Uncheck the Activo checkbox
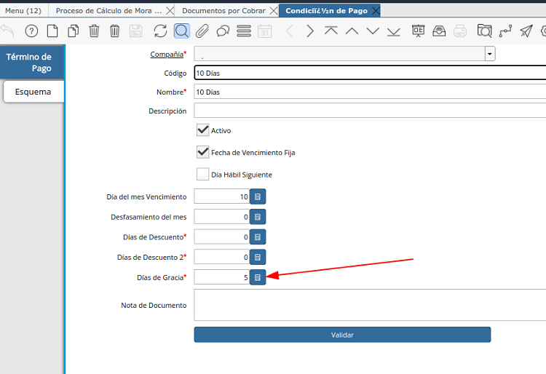546x374 pixels. [203, 130]
